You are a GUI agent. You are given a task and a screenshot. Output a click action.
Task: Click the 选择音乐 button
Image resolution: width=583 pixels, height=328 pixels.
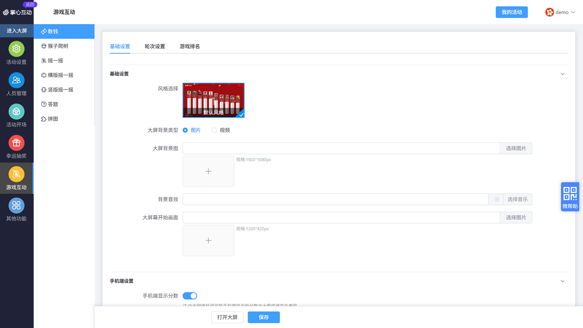click(x=517, y=199)
